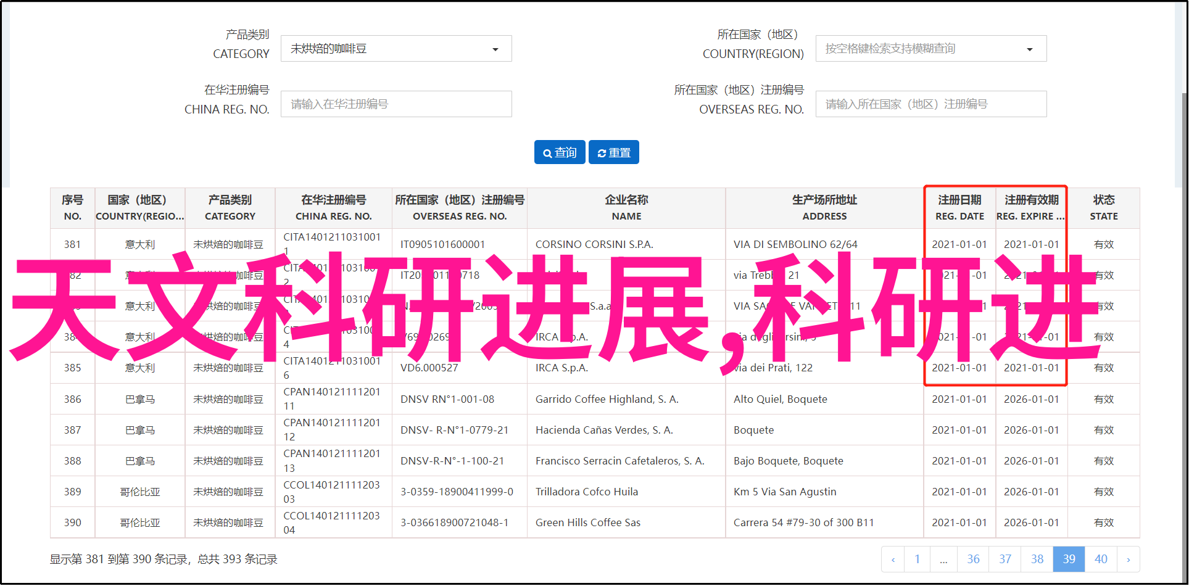Click the Km 5 Via San Agustin address
This screenshot has width=1189, height=586.
click(785, 492)
